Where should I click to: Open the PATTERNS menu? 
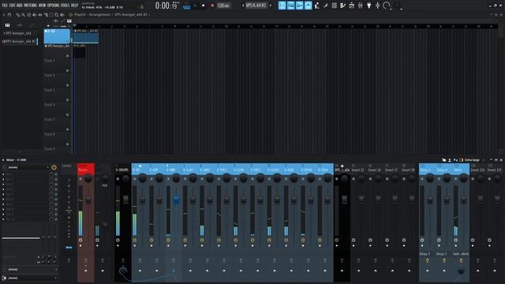pos(31,6)
